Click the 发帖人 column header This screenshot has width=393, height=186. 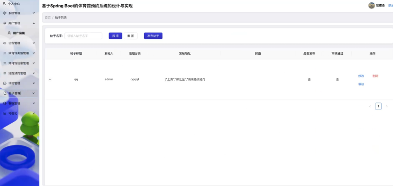tap(109, 53)
